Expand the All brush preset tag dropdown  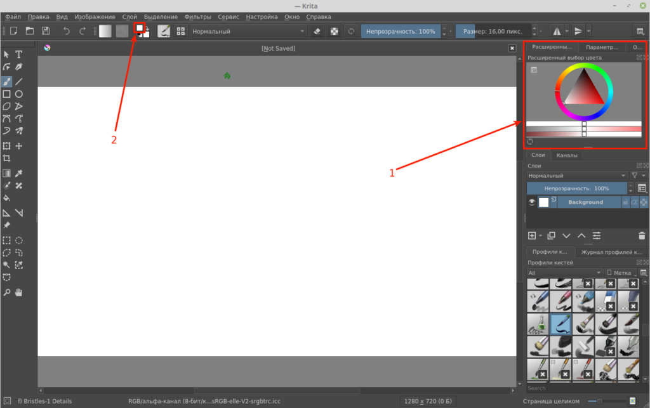[x=564, y=273]
